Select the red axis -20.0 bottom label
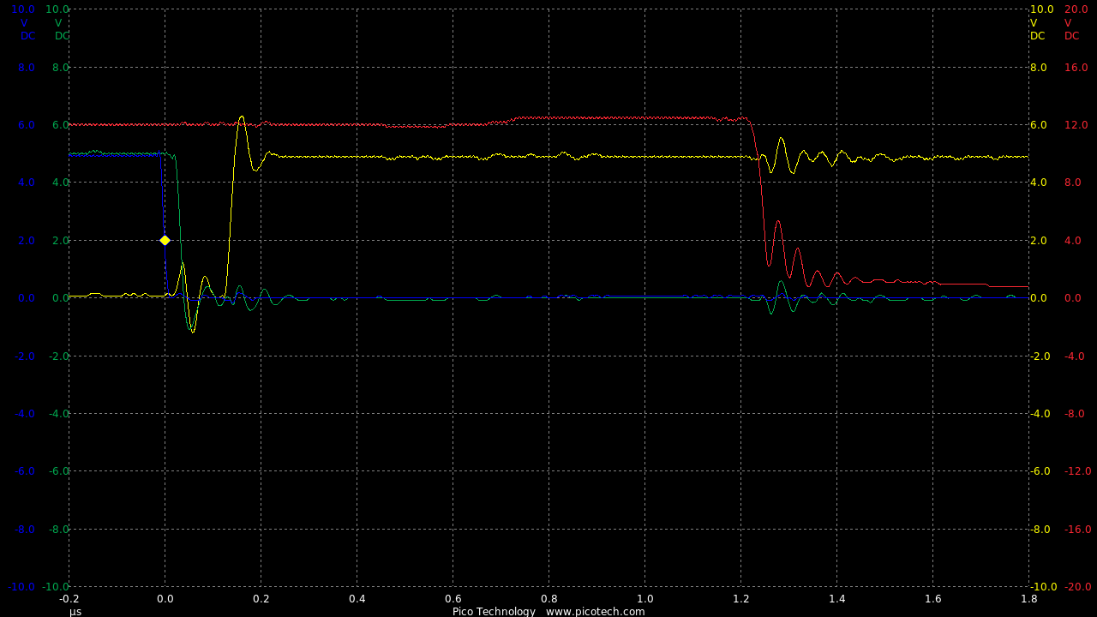 pos(1077,587)
